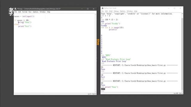Click 'Ln: 40 Col: 0' status in Shell

(x=178, y=93)
